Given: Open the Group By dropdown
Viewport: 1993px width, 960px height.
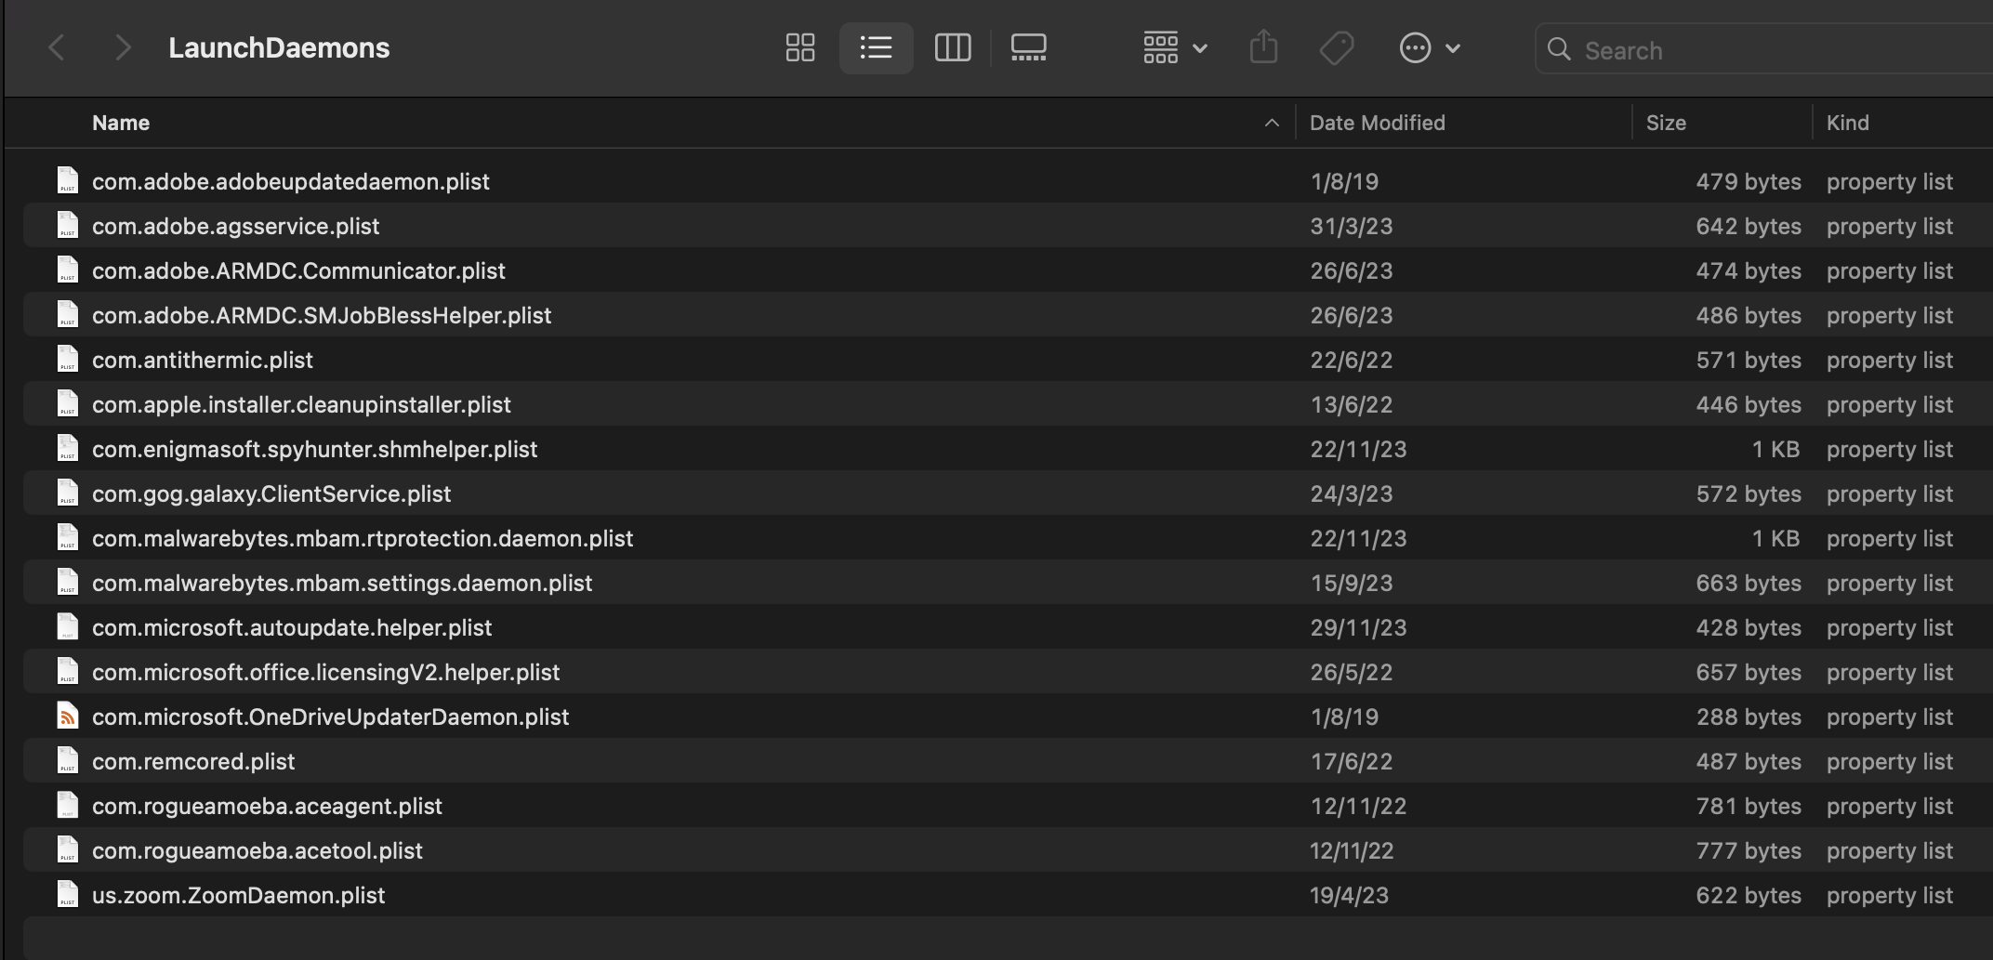Looking at the screenshot, I should (1175, 47).
